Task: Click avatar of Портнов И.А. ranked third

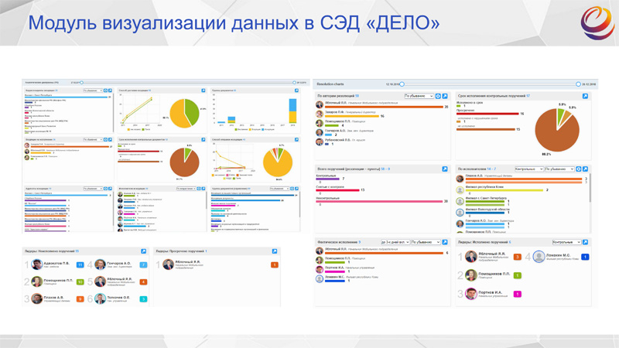Action: 470,294
